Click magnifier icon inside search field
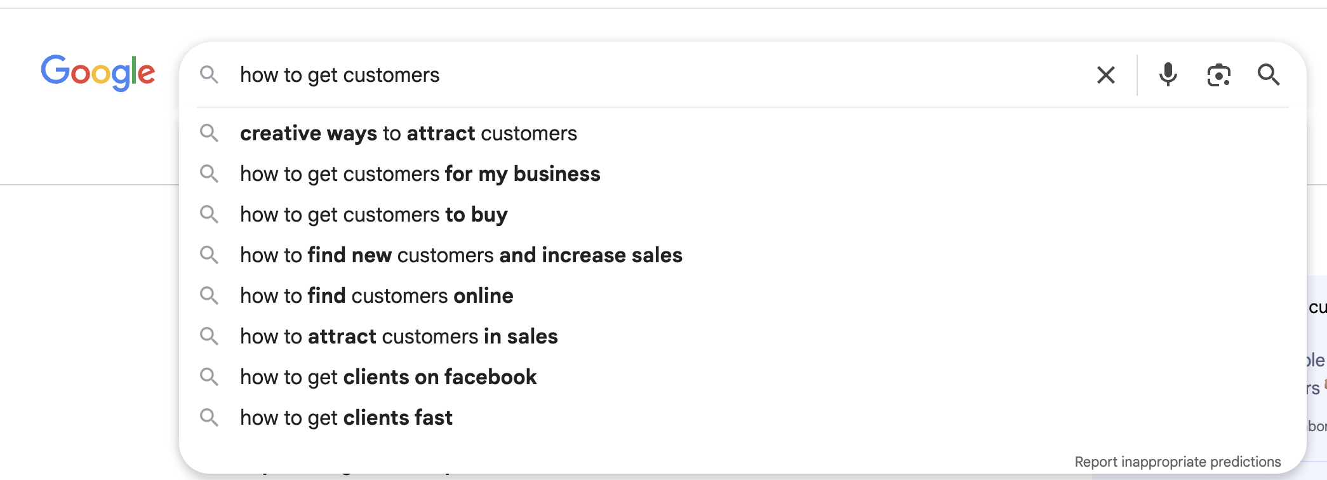This screenshot has width=1327, height=480. (x=209, y=75)
